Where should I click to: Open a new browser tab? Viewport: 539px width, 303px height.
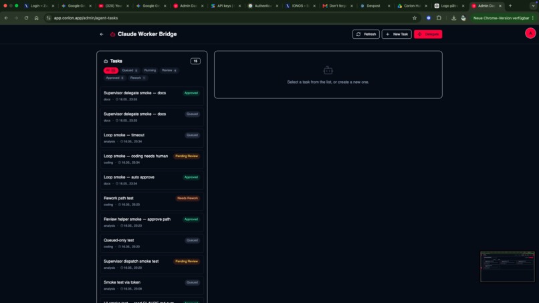510,6
